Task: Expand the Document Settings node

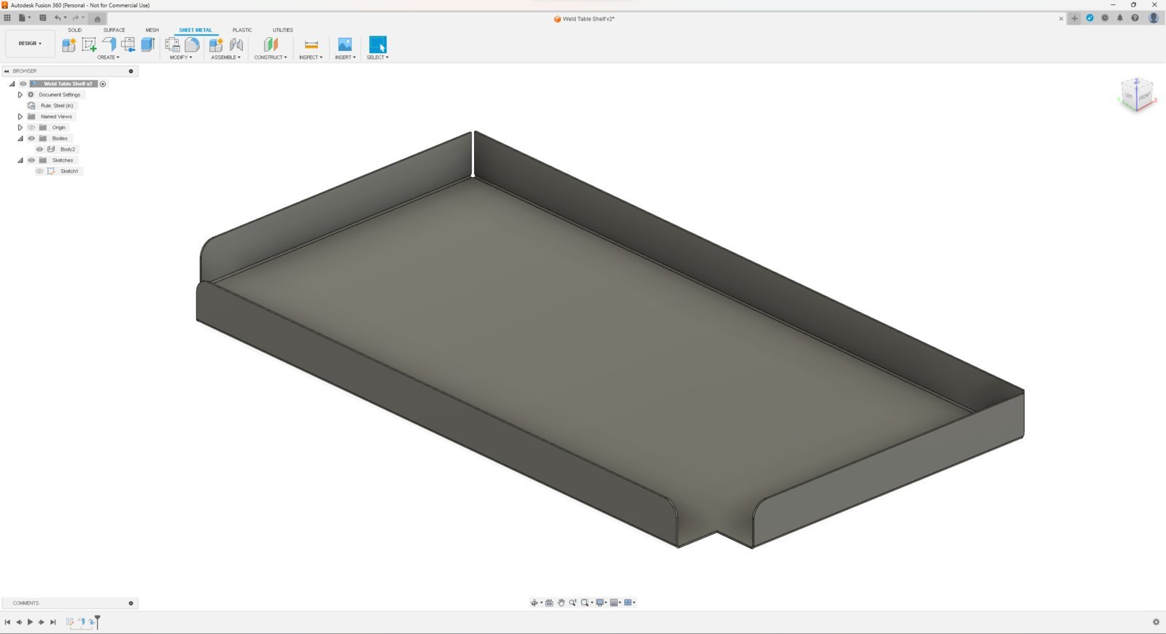Action: 20,95
